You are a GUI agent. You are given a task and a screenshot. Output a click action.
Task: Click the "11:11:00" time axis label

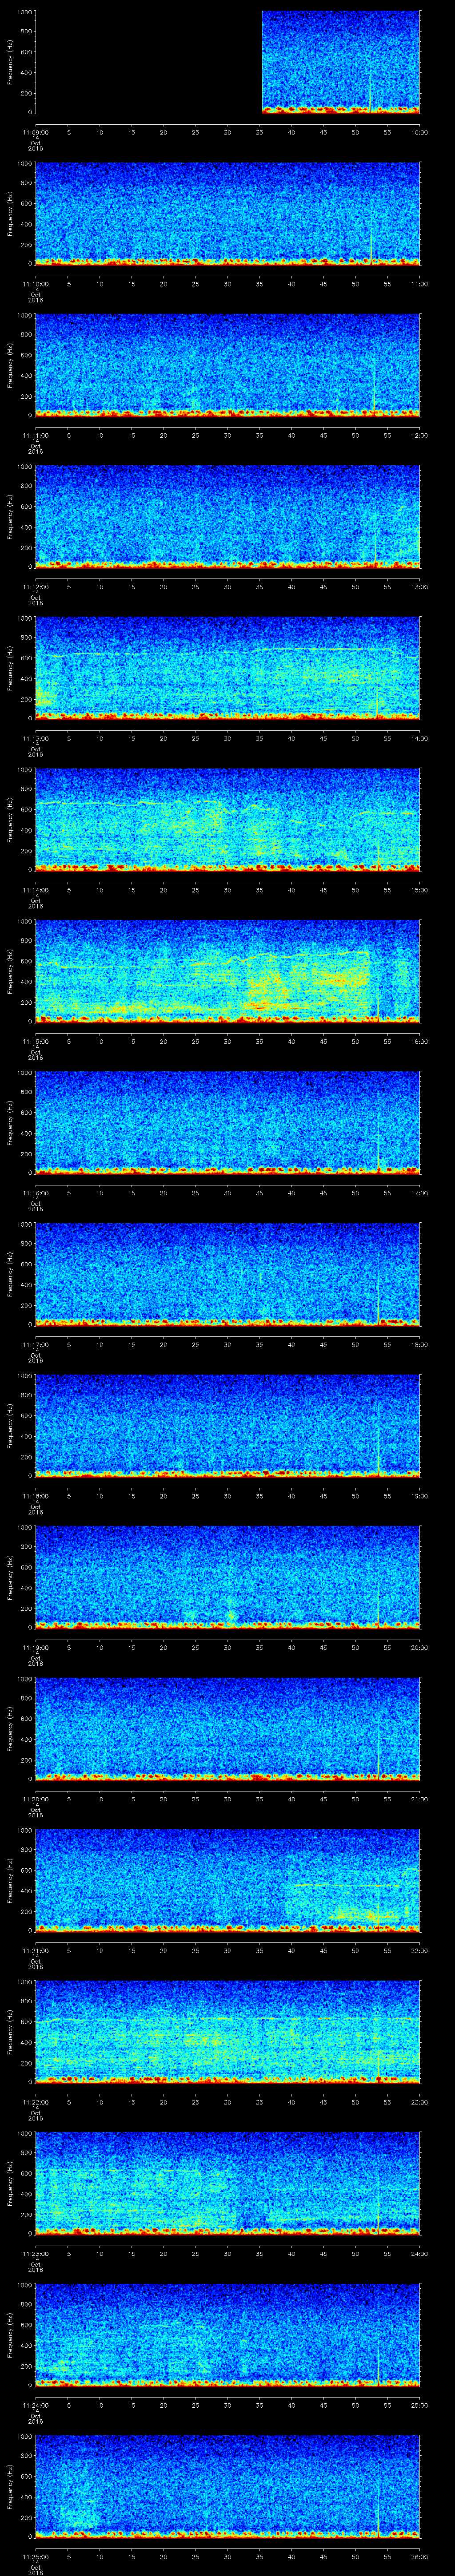point(35,435)
